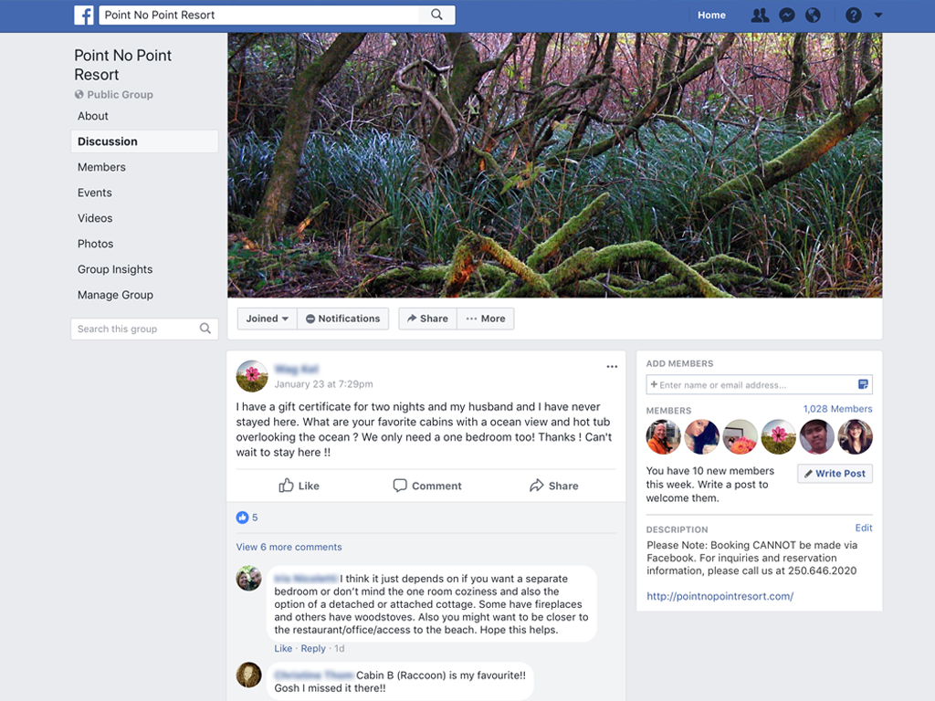Open the Members section in sidebar
The height and width of the screenshot is (701, 935).
tap(101, 167)
